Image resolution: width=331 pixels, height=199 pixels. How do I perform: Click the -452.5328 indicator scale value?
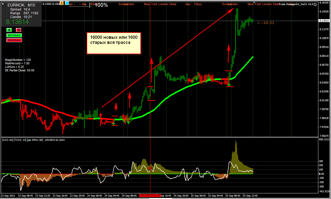point(324,191)
